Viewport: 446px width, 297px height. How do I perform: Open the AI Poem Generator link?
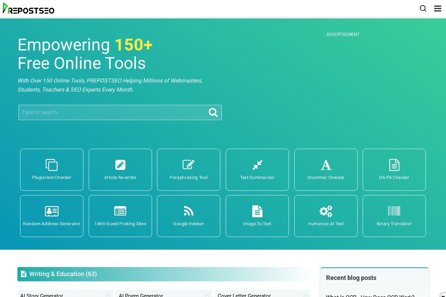coord(164,294)
